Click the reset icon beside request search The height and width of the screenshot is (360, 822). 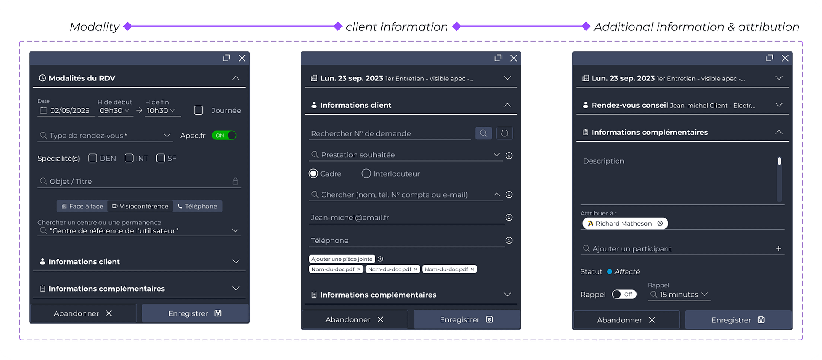coord(504,133)
